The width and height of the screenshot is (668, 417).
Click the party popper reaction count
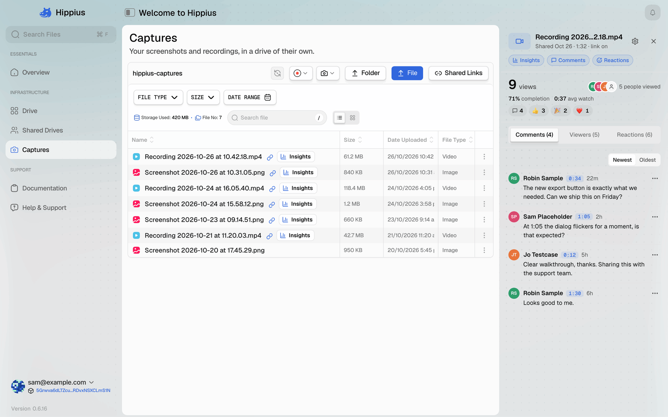point(561,111)
